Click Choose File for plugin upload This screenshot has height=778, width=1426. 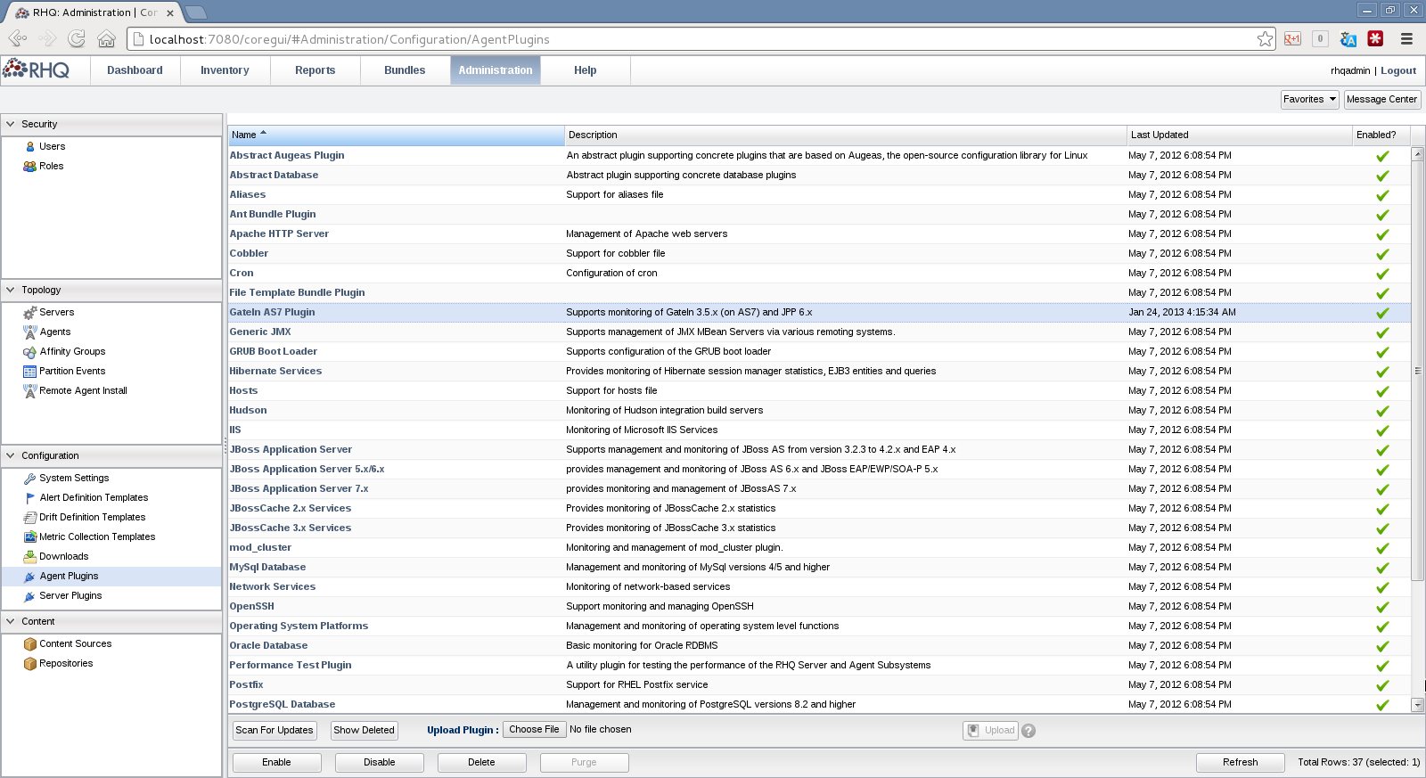[x=534, y=729]
